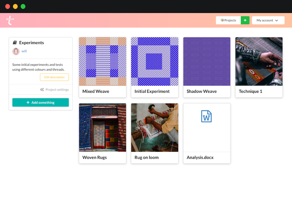Open will's user profile link
The height and width of the screenshot is (199, 292).
click(x=24, y=51)
